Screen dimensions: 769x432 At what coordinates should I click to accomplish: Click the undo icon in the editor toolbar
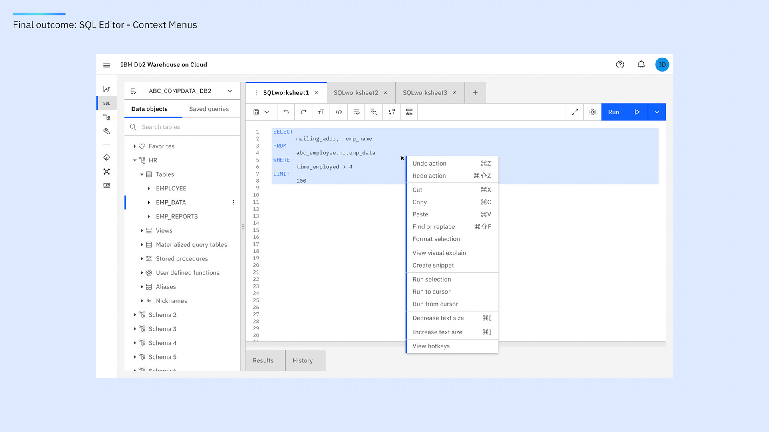286,112
